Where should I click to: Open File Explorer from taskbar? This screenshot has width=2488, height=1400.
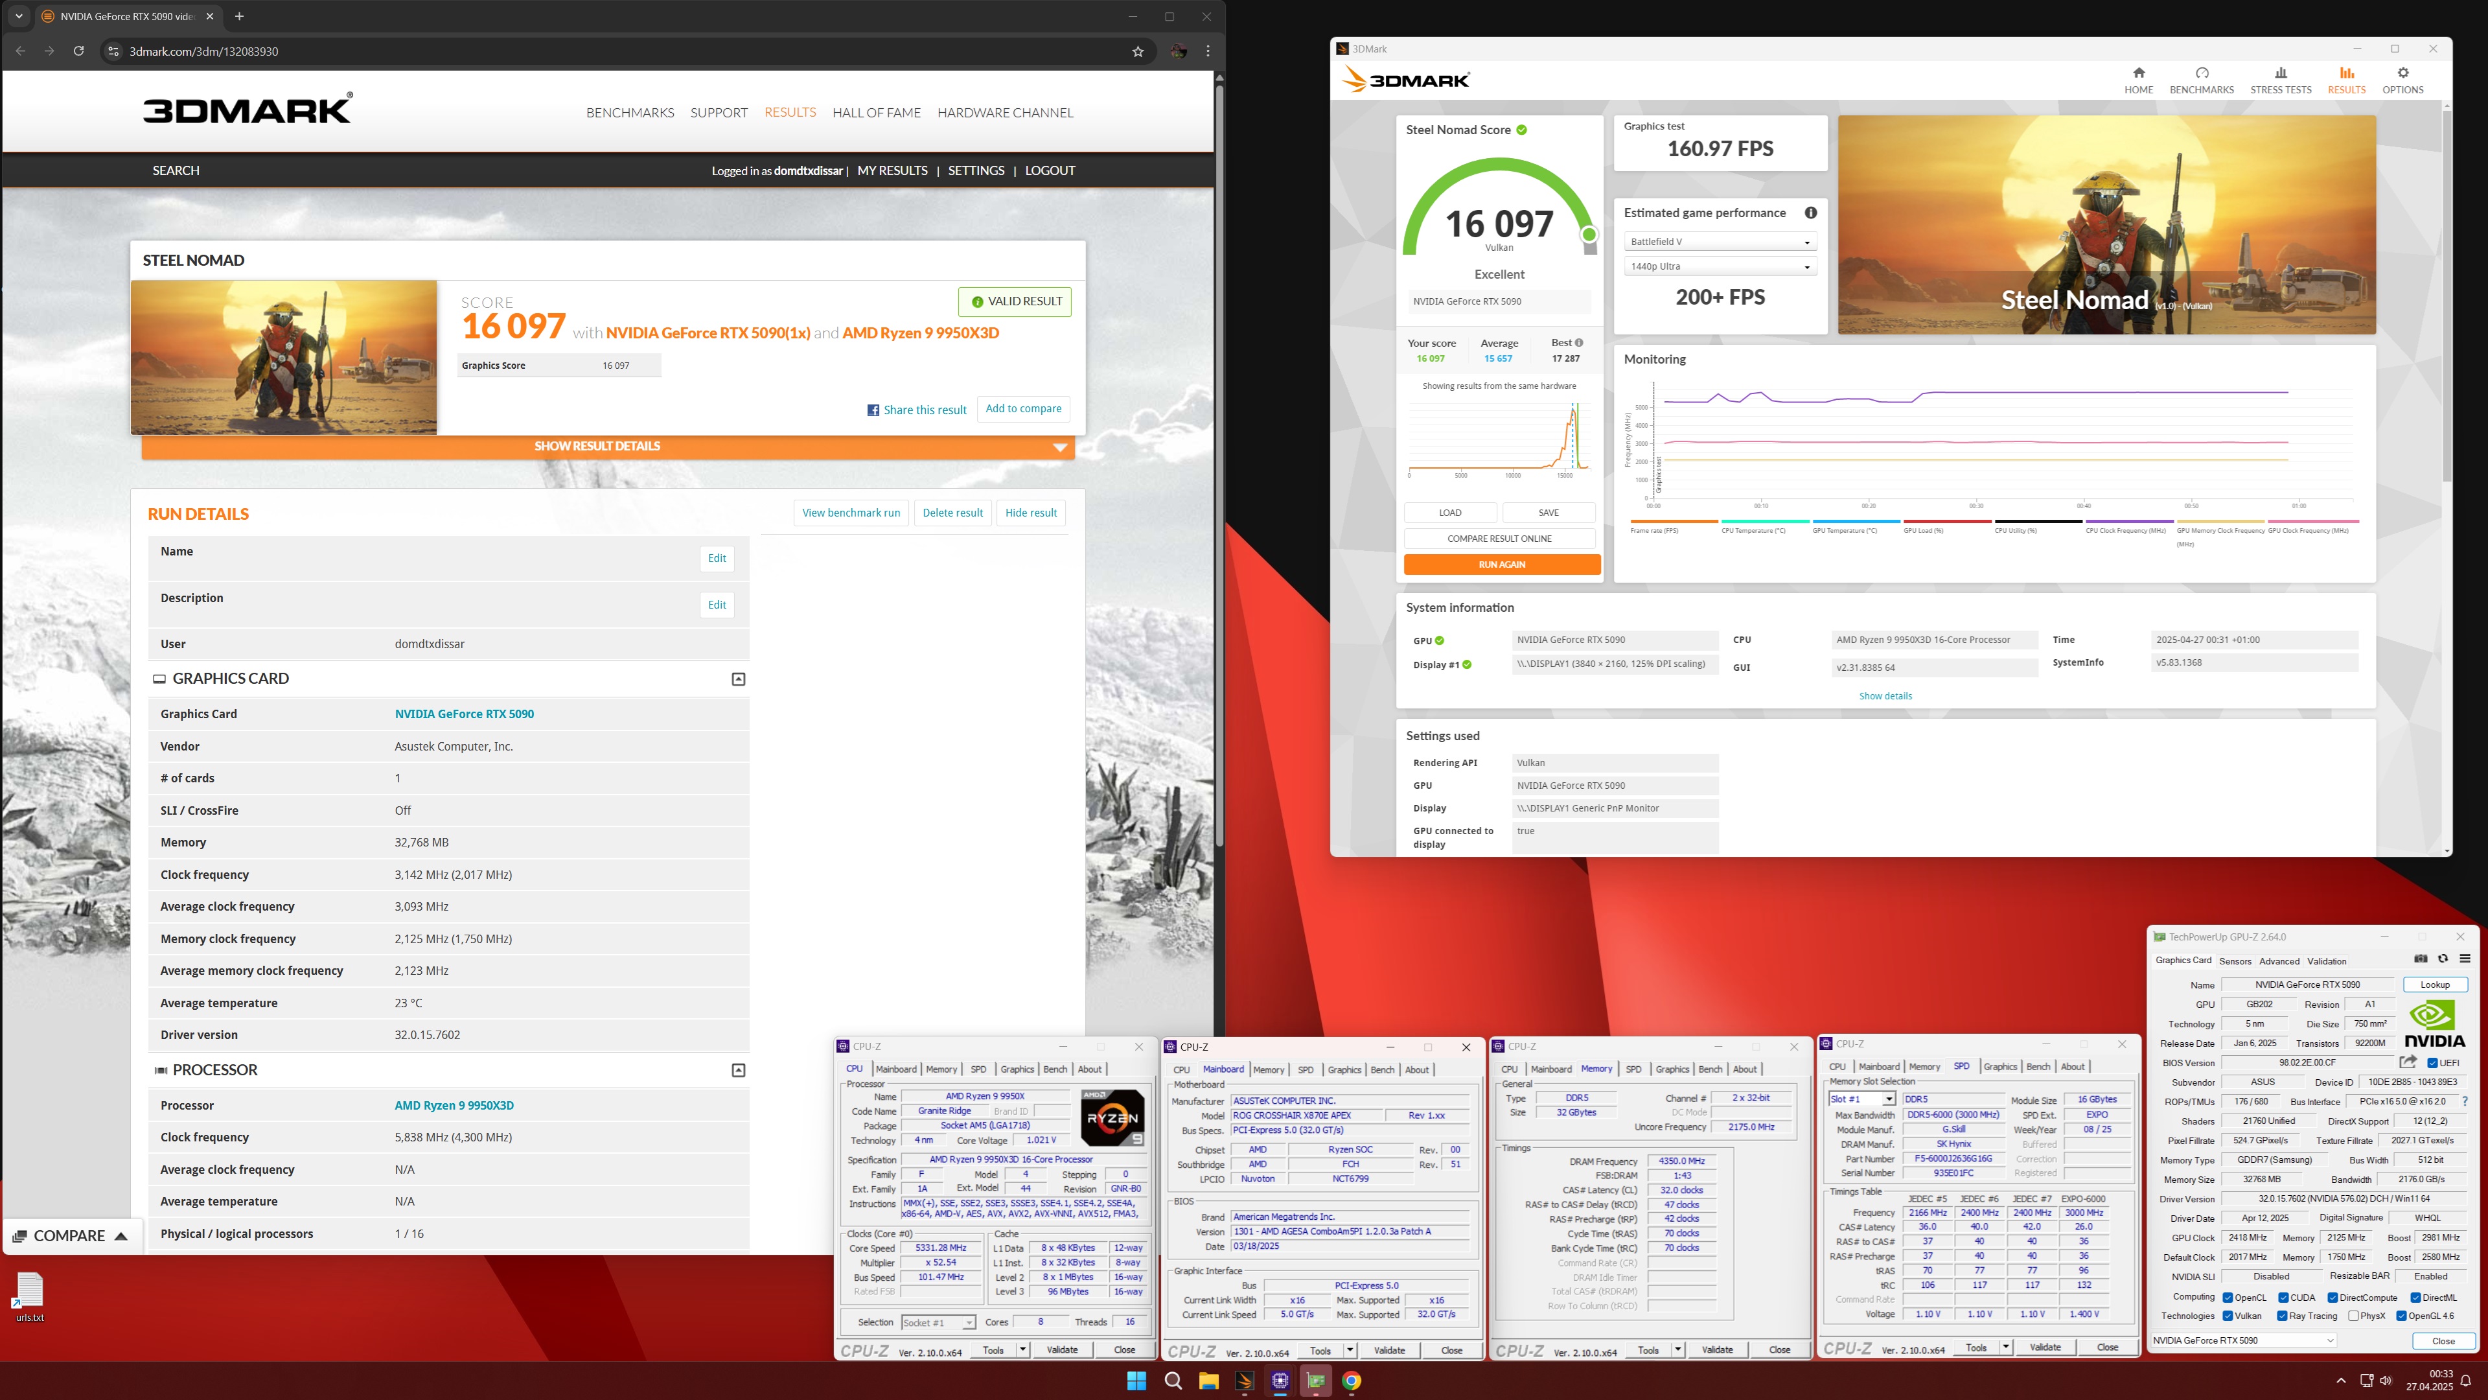[x=1208, y=1381]
